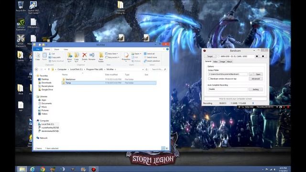Click Select none in the ribbon
Viewport: 306px width, 172px height.
click(150, 57)
